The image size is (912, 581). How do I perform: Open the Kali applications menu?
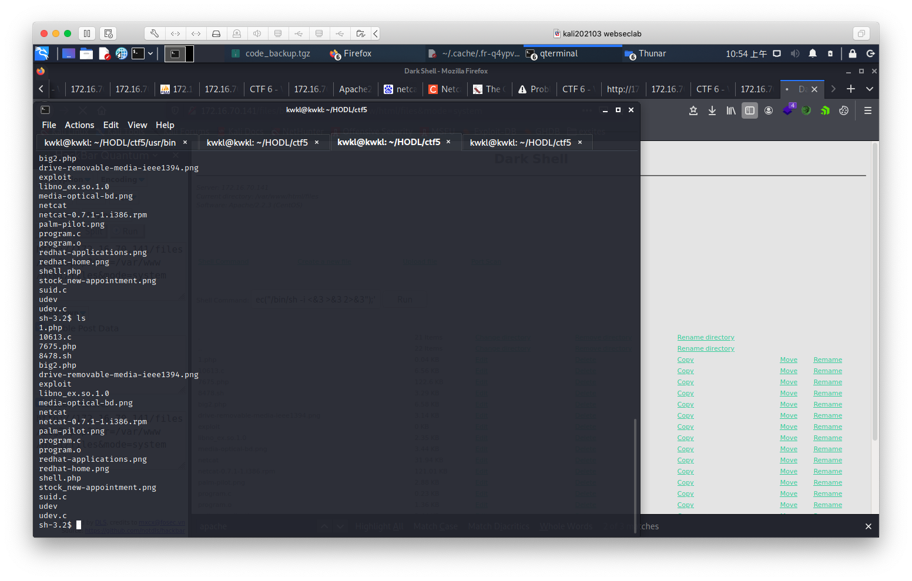point(42,53)
